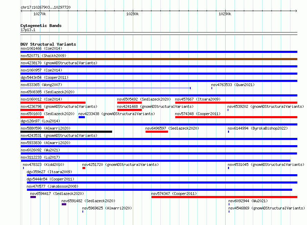Select the small red nsv4251720 marker

(84, 168)
